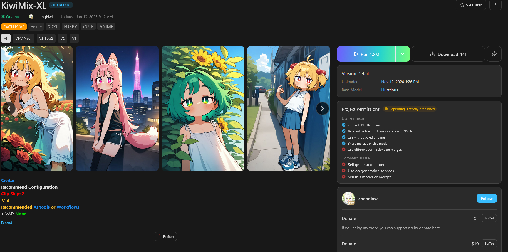
Task: Click the Buffet button for $5 donation
Action: point(489,218)
